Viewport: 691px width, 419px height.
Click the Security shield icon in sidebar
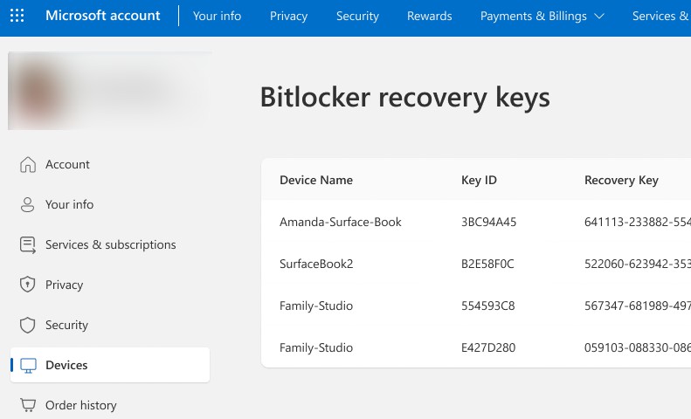tap(27, 325)
